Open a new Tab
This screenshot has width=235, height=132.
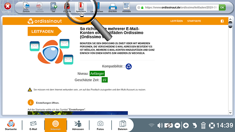54,7
